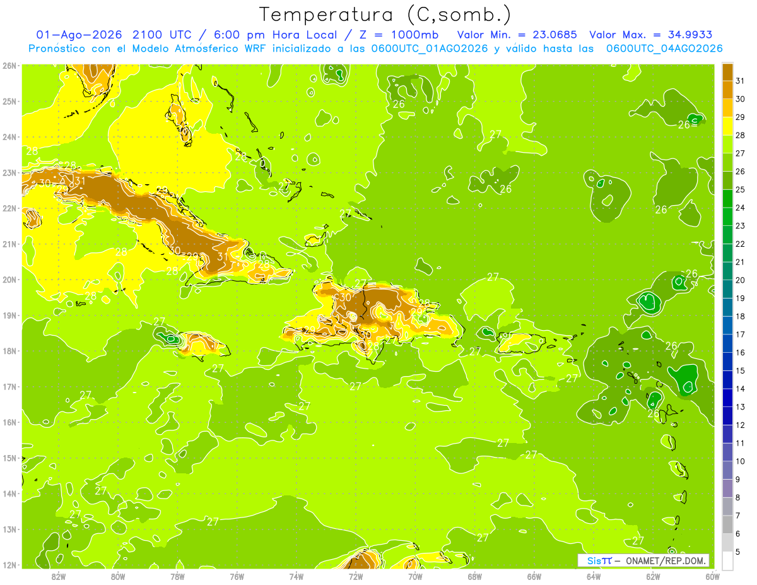Click the '64W' longitude axis label
The height and width of the screenshot is (585, 757).
click(x=594, y=576)
